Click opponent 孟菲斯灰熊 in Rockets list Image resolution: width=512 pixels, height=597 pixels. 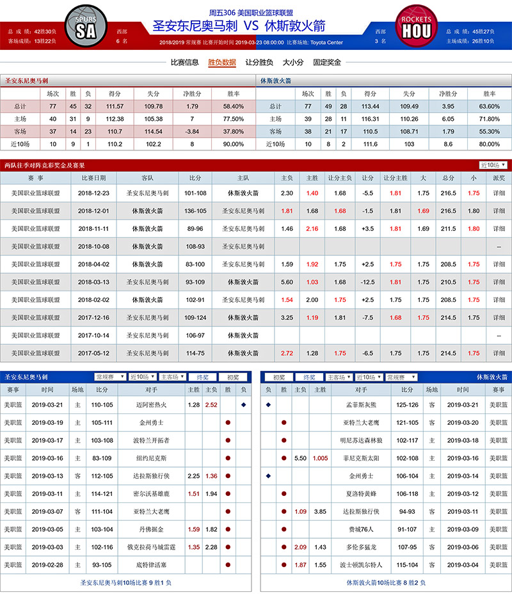361,405
